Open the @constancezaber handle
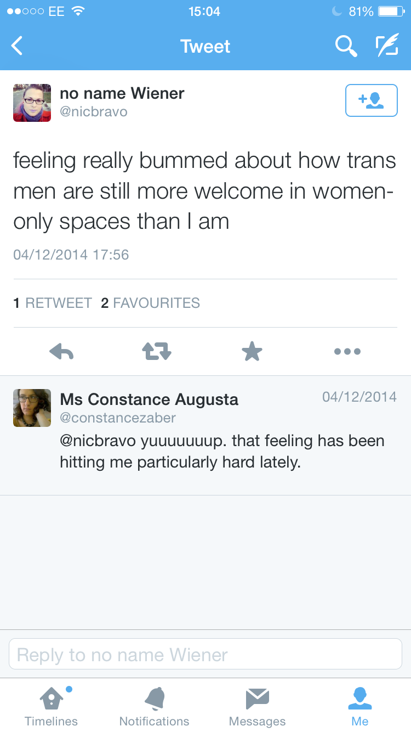 (x=118, y=418)
